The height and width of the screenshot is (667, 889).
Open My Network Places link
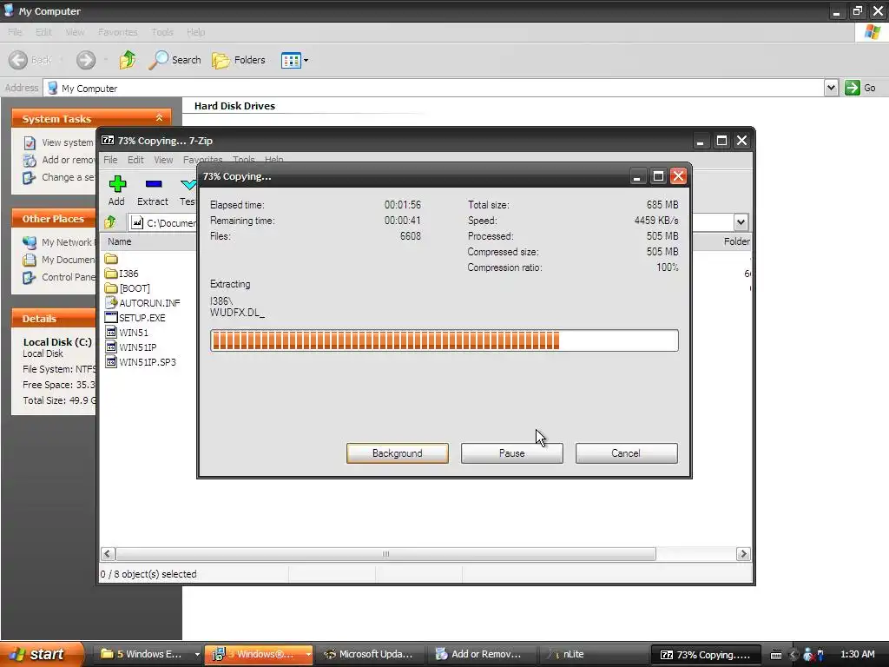point(57,242)
